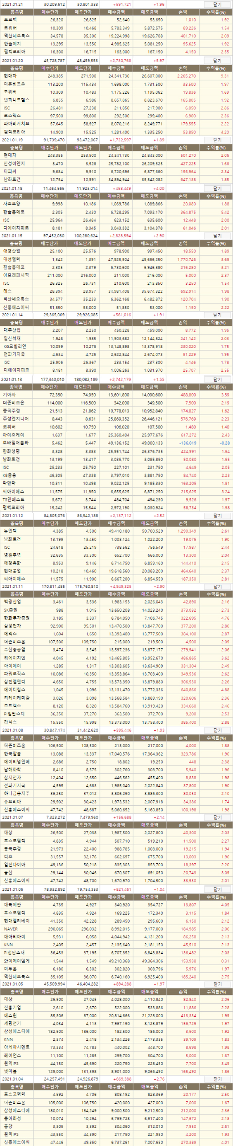This screenshot has width=233, height=1146.
Task: Click 닫기 beside the 2021.01.08 row
Action: [x=217, y=730]
